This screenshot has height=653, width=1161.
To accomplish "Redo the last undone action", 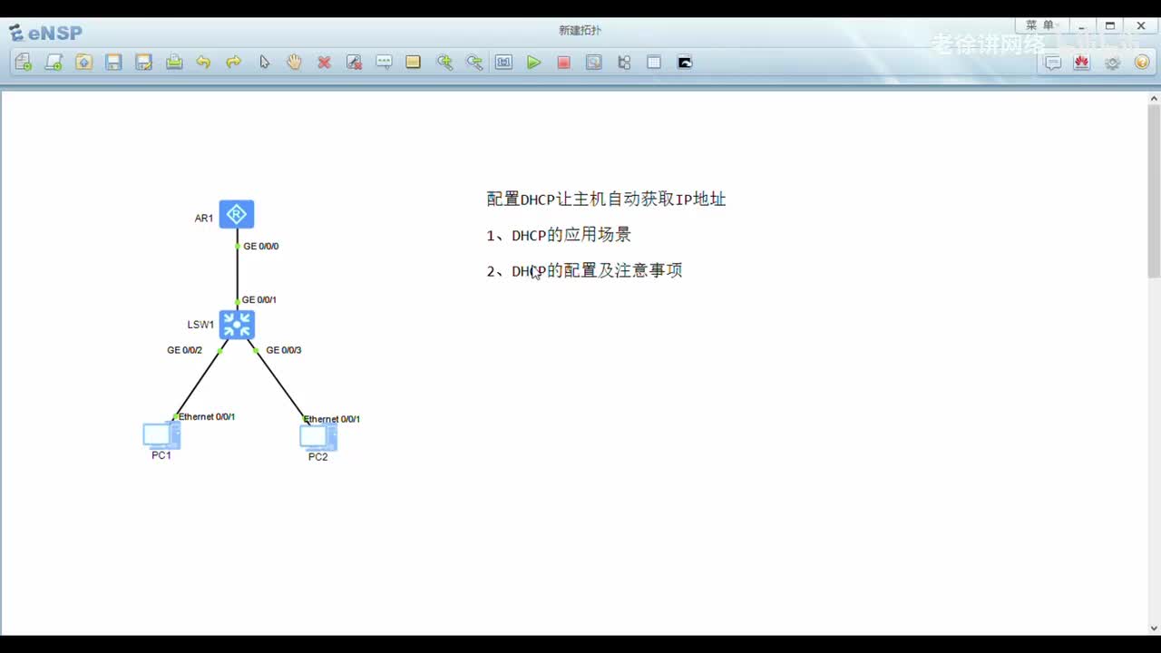I will point(233,63).
